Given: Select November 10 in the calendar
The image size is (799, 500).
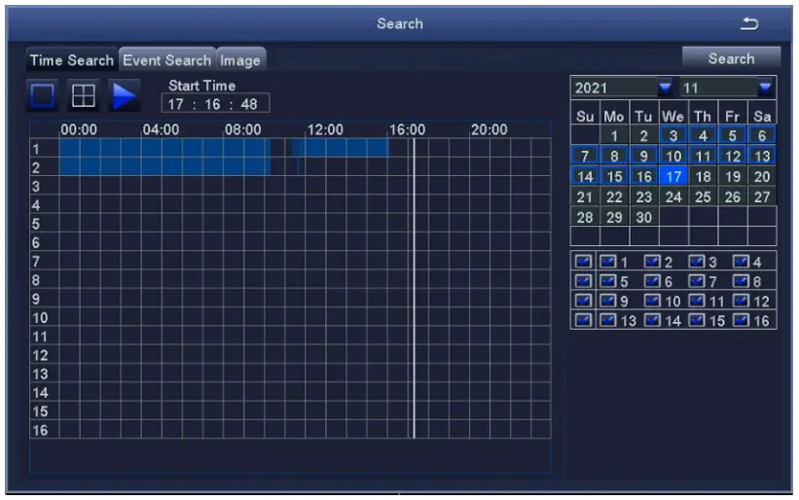Looking at the screenshot, I should click(x=673, y=156).
